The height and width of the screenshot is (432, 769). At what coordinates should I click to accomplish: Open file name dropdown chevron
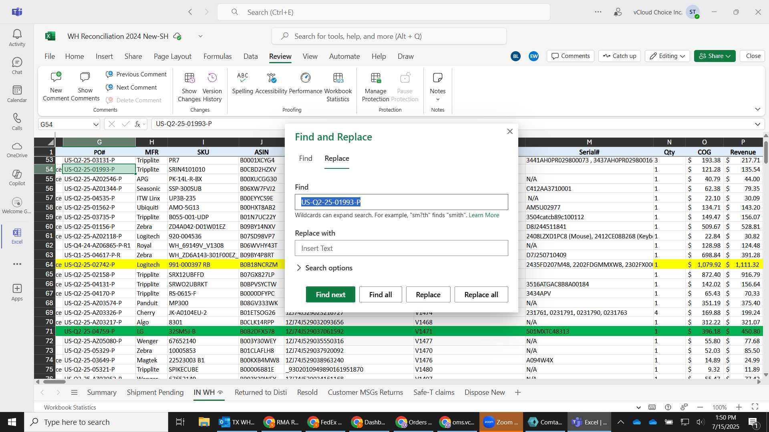click(200, 36)
